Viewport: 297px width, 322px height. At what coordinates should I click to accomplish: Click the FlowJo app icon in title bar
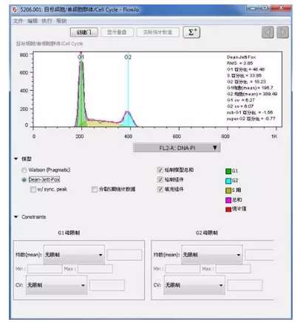(x=15, y=10)
